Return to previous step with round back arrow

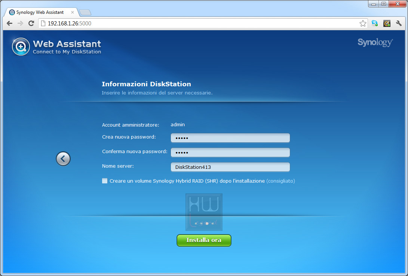click(63, 158)
